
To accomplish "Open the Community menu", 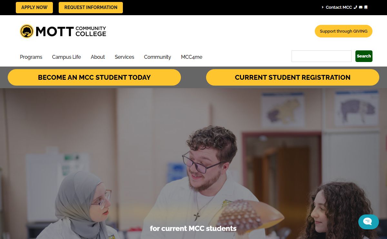I will coord(157,57).
